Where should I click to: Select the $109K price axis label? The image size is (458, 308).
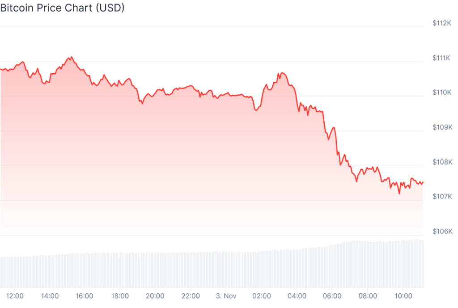(x=442, y=127)
